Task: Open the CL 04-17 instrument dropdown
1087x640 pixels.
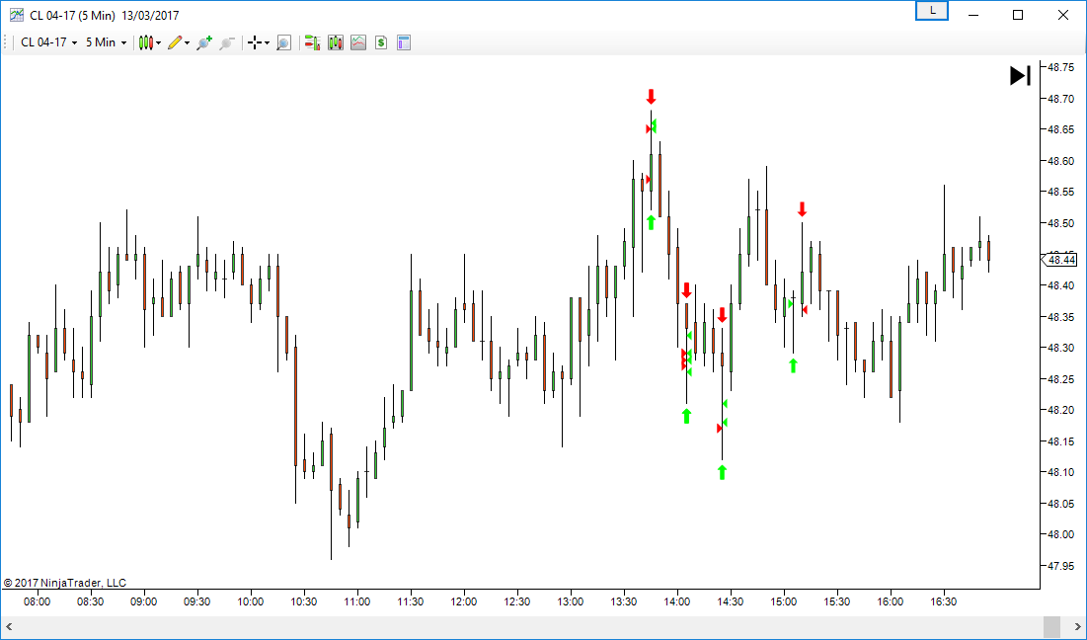Action: pos(48,42)
